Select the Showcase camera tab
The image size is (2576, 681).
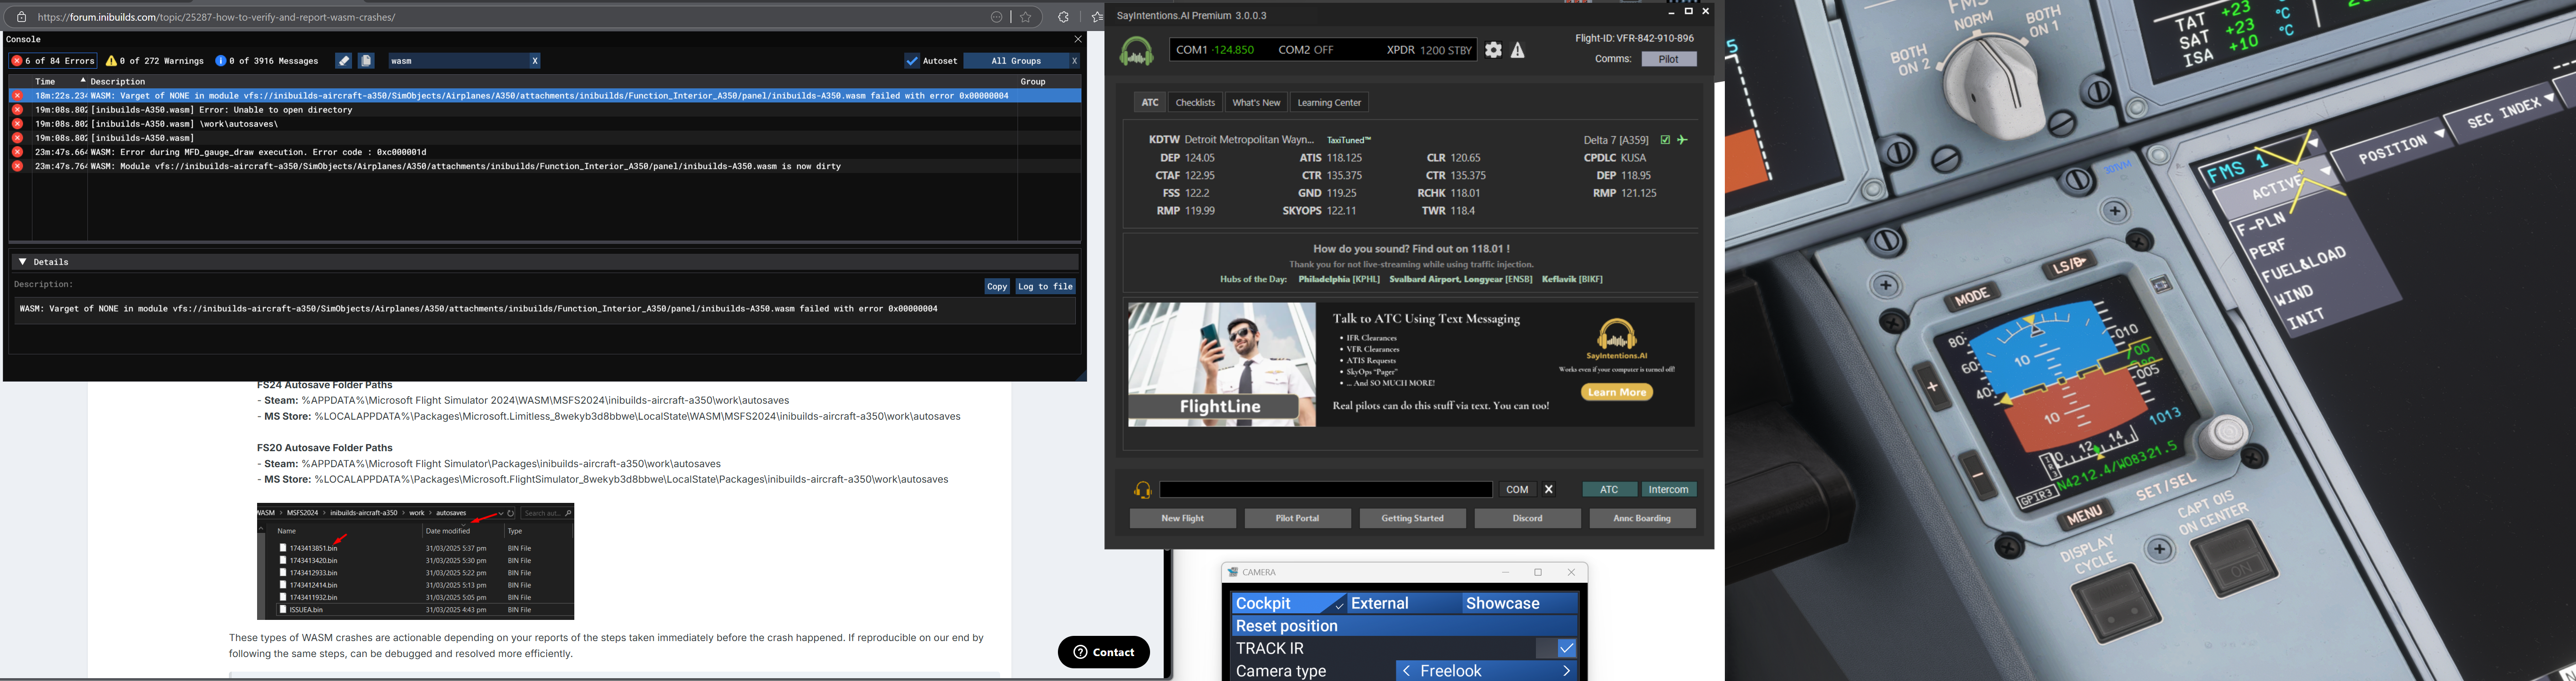[x=1519, y=604]
